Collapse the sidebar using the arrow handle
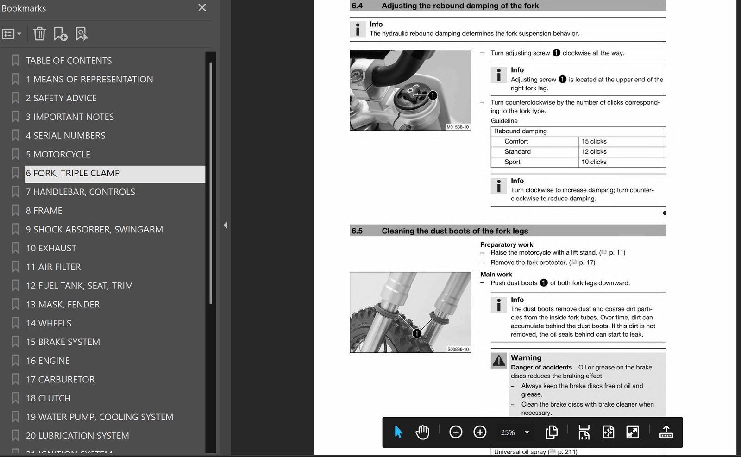 pos(225,225)
